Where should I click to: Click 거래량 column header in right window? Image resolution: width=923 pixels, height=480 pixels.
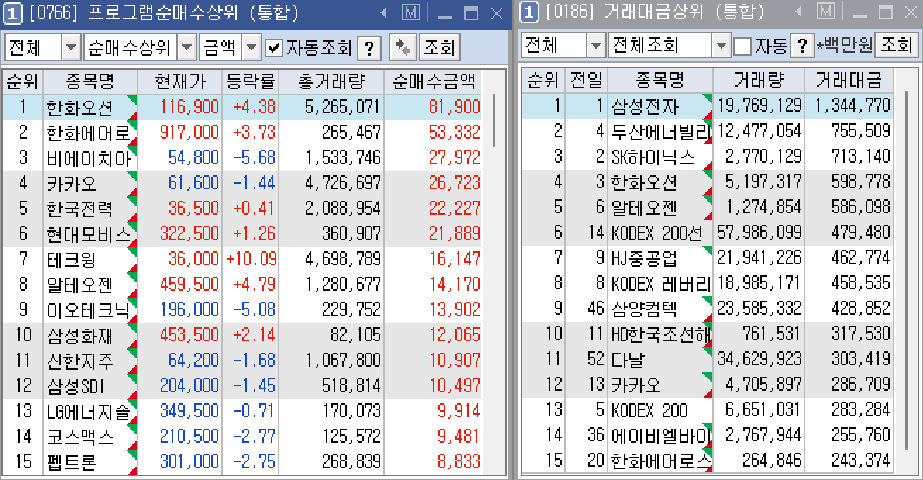(759, 79)
